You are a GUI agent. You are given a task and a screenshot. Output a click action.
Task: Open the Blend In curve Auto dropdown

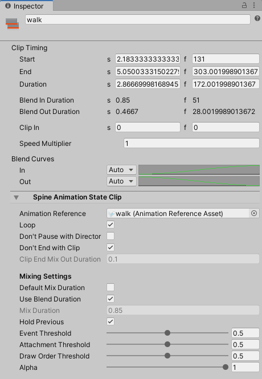pyautogui.click(x=121, y=170)
